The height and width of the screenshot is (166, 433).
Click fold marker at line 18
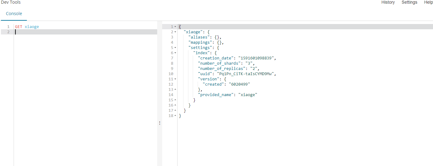coord(175,116)
